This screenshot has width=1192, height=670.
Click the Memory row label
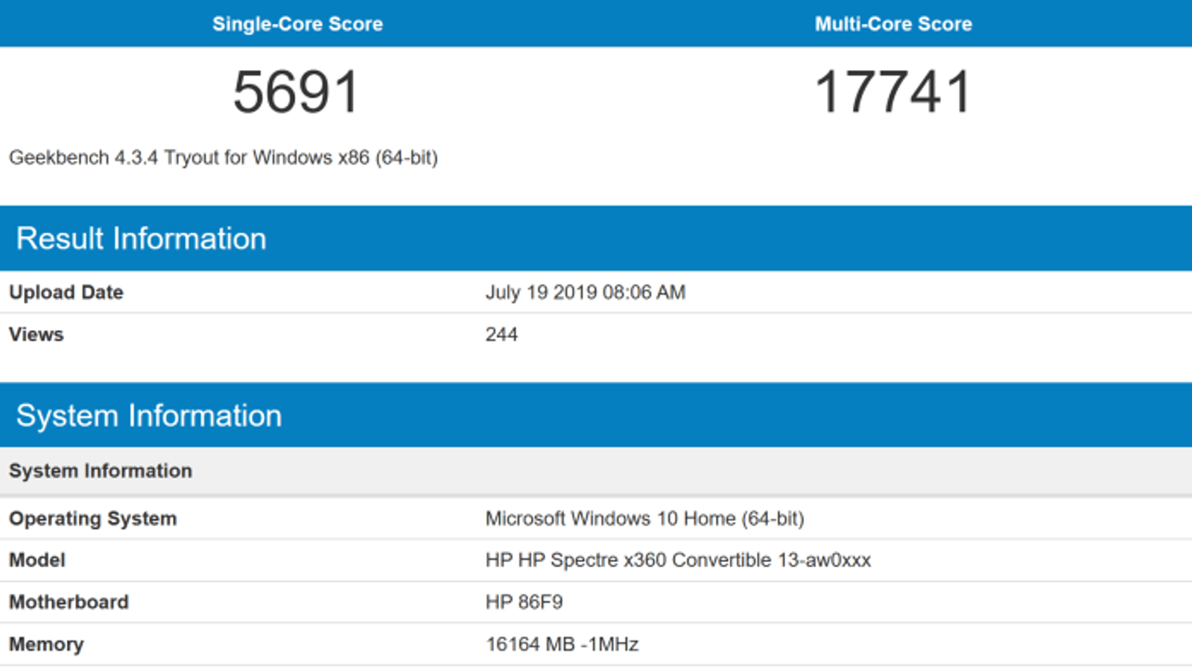click(x=46, y=645)
